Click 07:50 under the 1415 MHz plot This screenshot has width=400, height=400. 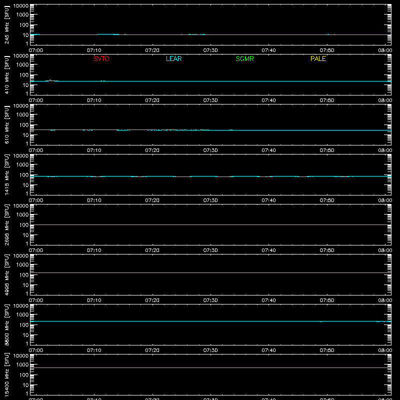327,200
